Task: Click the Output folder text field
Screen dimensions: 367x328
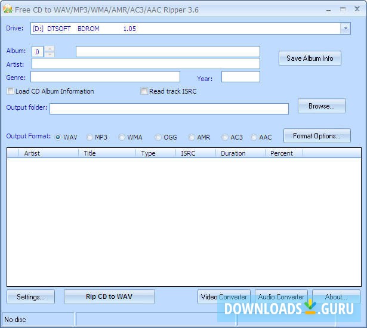Action: pos(169,109)
